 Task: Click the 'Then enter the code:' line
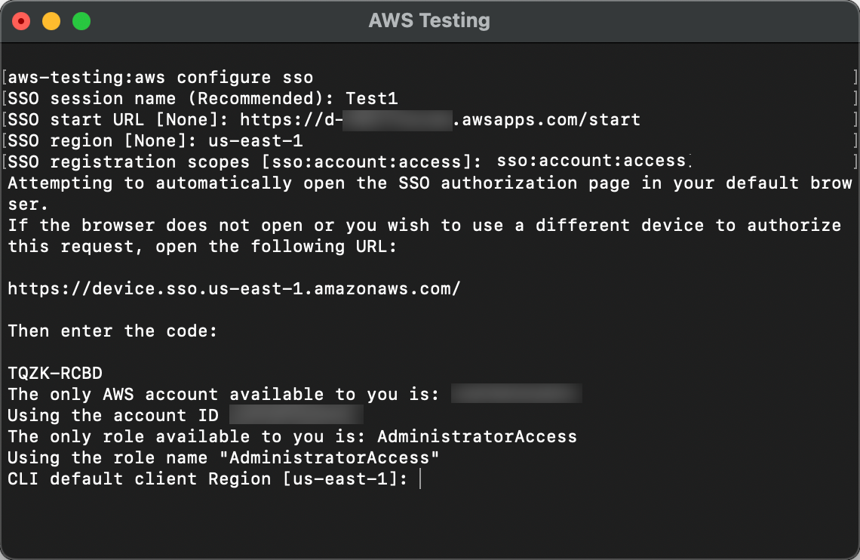(112, 331)
